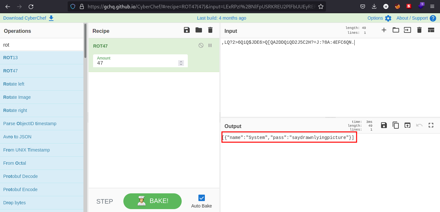This screenshot has height=212, width=440.
Task: Open the Firefox application menu
Action: point(432,6)
